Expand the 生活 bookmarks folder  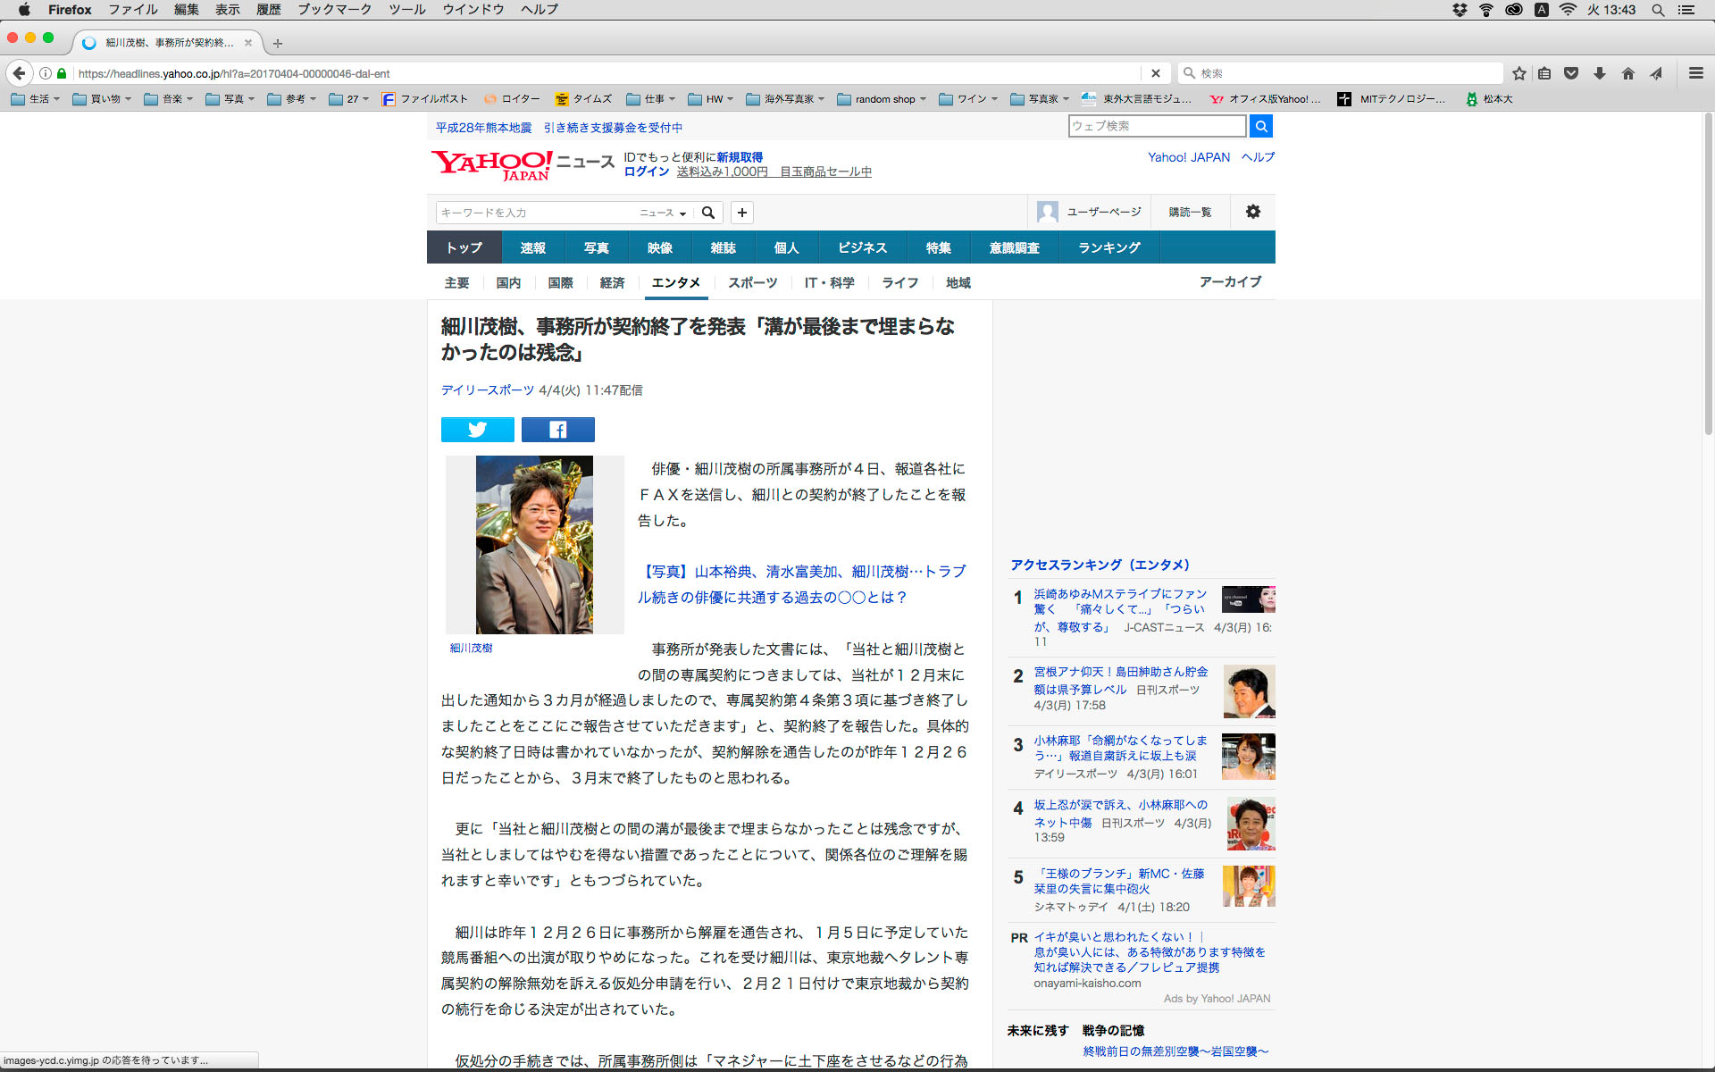point(36,99)
